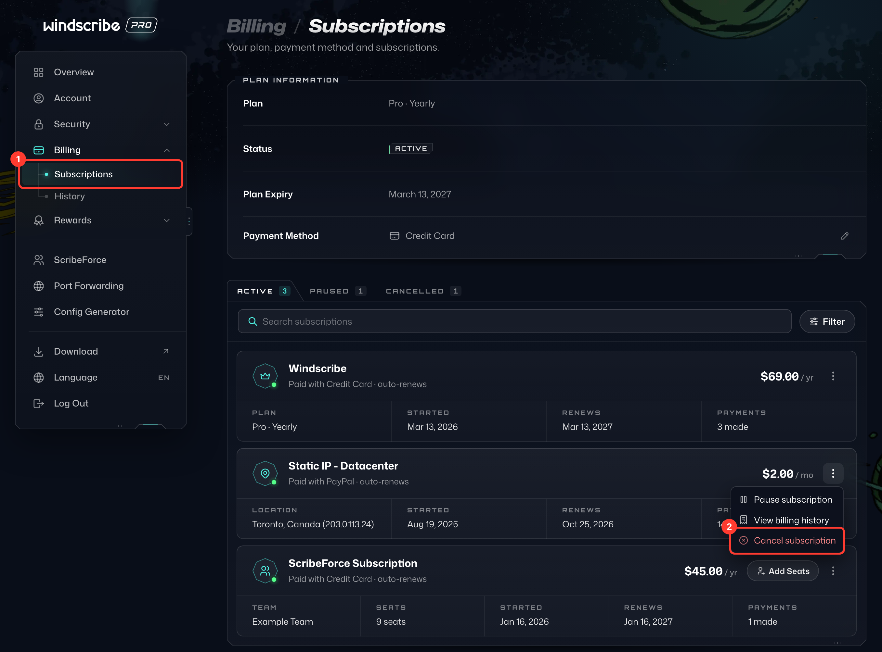Viewport: 882px width, 652px height.
Task: Click the Add Seats button
Action: coord(783,571)
